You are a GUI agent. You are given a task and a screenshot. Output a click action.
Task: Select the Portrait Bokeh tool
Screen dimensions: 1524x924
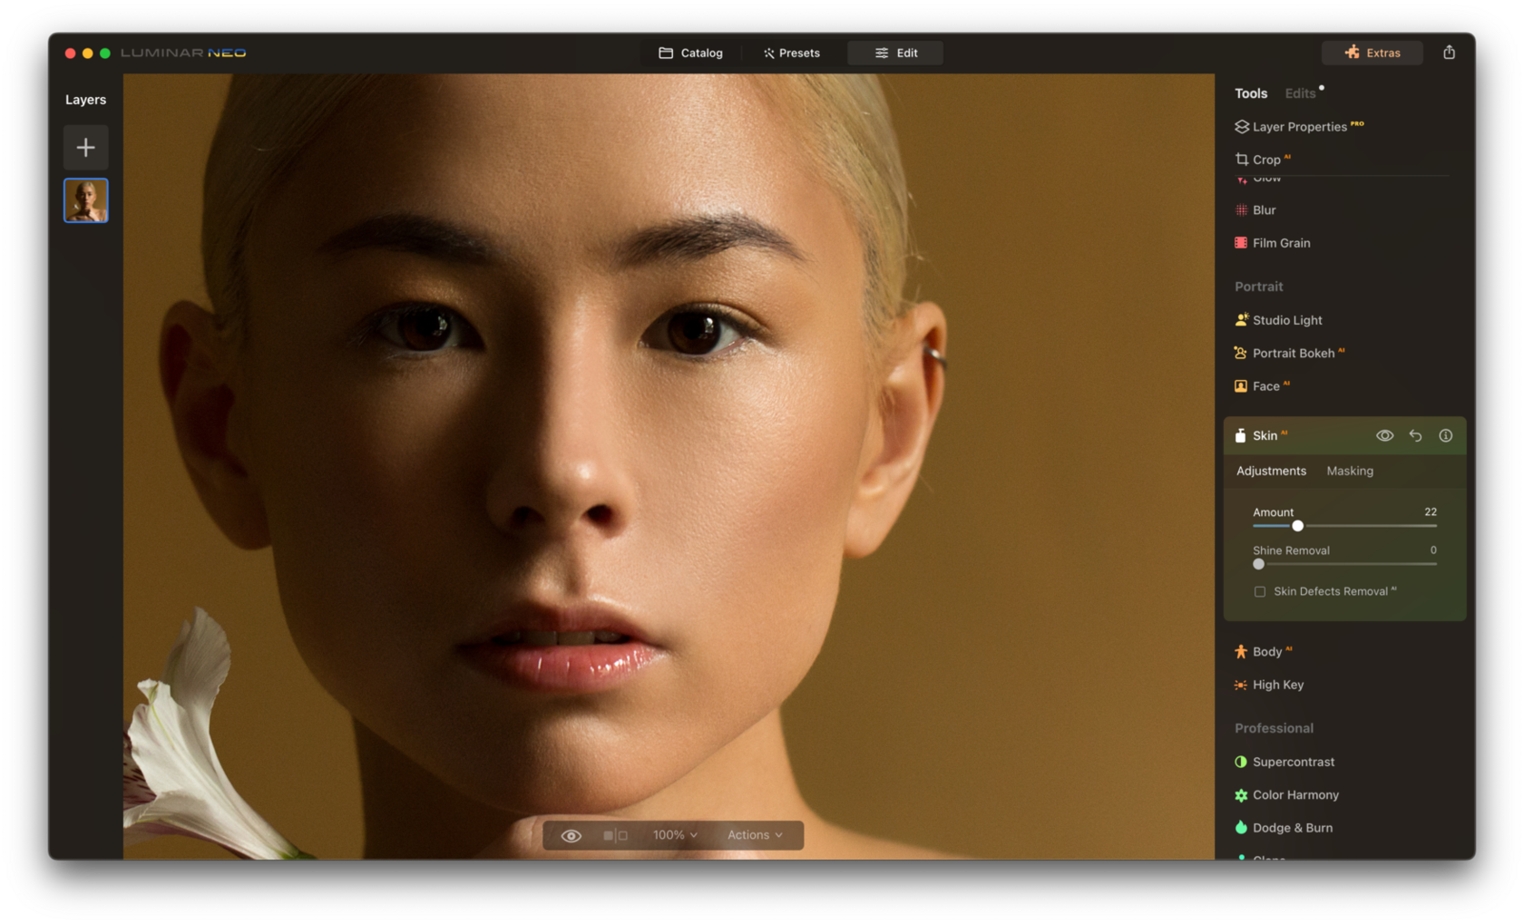point(1293,353)
